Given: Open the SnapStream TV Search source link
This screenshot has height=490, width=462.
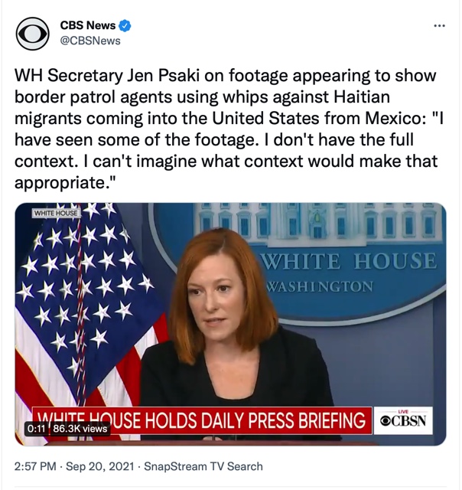Looking at the screenshot, I should 203,466.
